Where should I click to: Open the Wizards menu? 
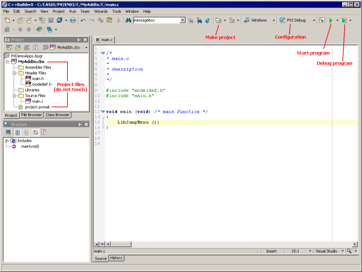[101, 11]
